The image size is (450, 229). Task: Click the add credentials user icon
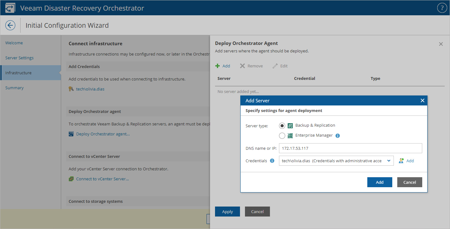point(401,161)
